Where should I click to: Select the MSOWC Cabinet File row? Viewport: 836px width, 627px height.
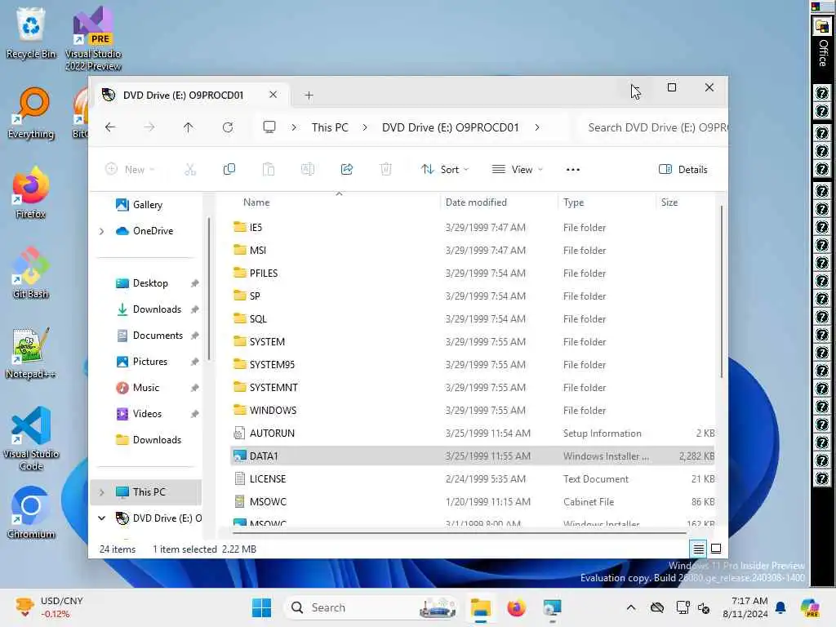pos(473,502)
